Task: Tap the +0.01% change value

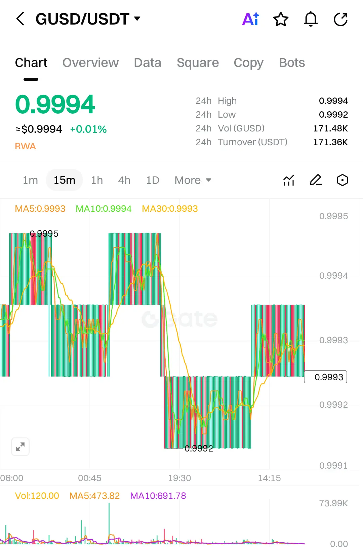Action: pos(88,129)
